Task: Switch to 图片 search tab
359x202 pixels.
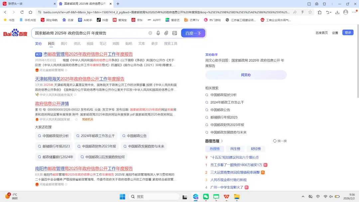Action: (x=64, y=44)
